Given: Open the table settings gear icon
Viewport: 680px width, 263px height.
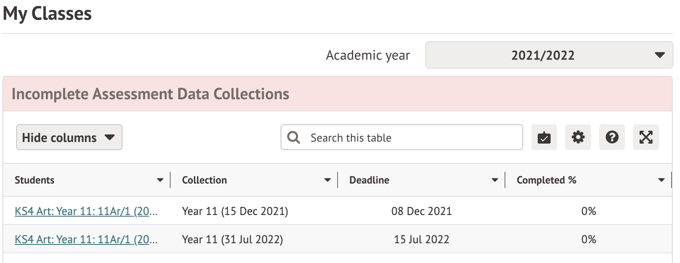Looking at the screenshot, I should [578, 138].
